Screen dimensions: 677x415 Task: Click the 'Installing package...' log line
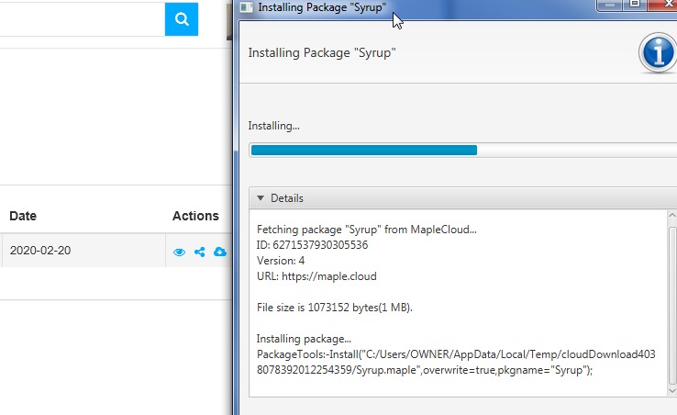[x=304, y=339]
